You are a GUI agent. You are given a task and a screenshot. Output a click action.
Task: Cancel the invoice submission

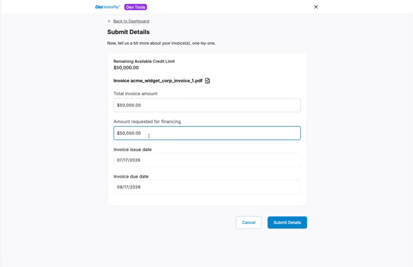pos(249,222)
